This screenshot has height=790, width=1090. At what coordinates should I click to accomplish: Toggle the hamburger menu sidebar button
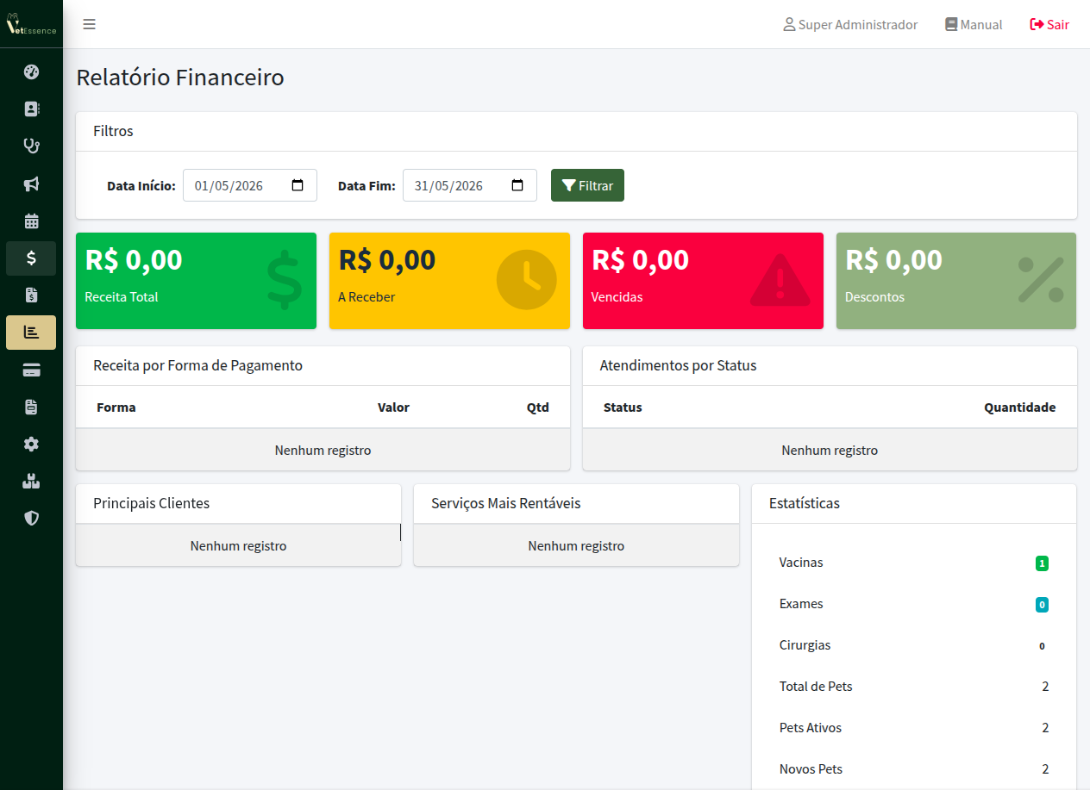89,24
